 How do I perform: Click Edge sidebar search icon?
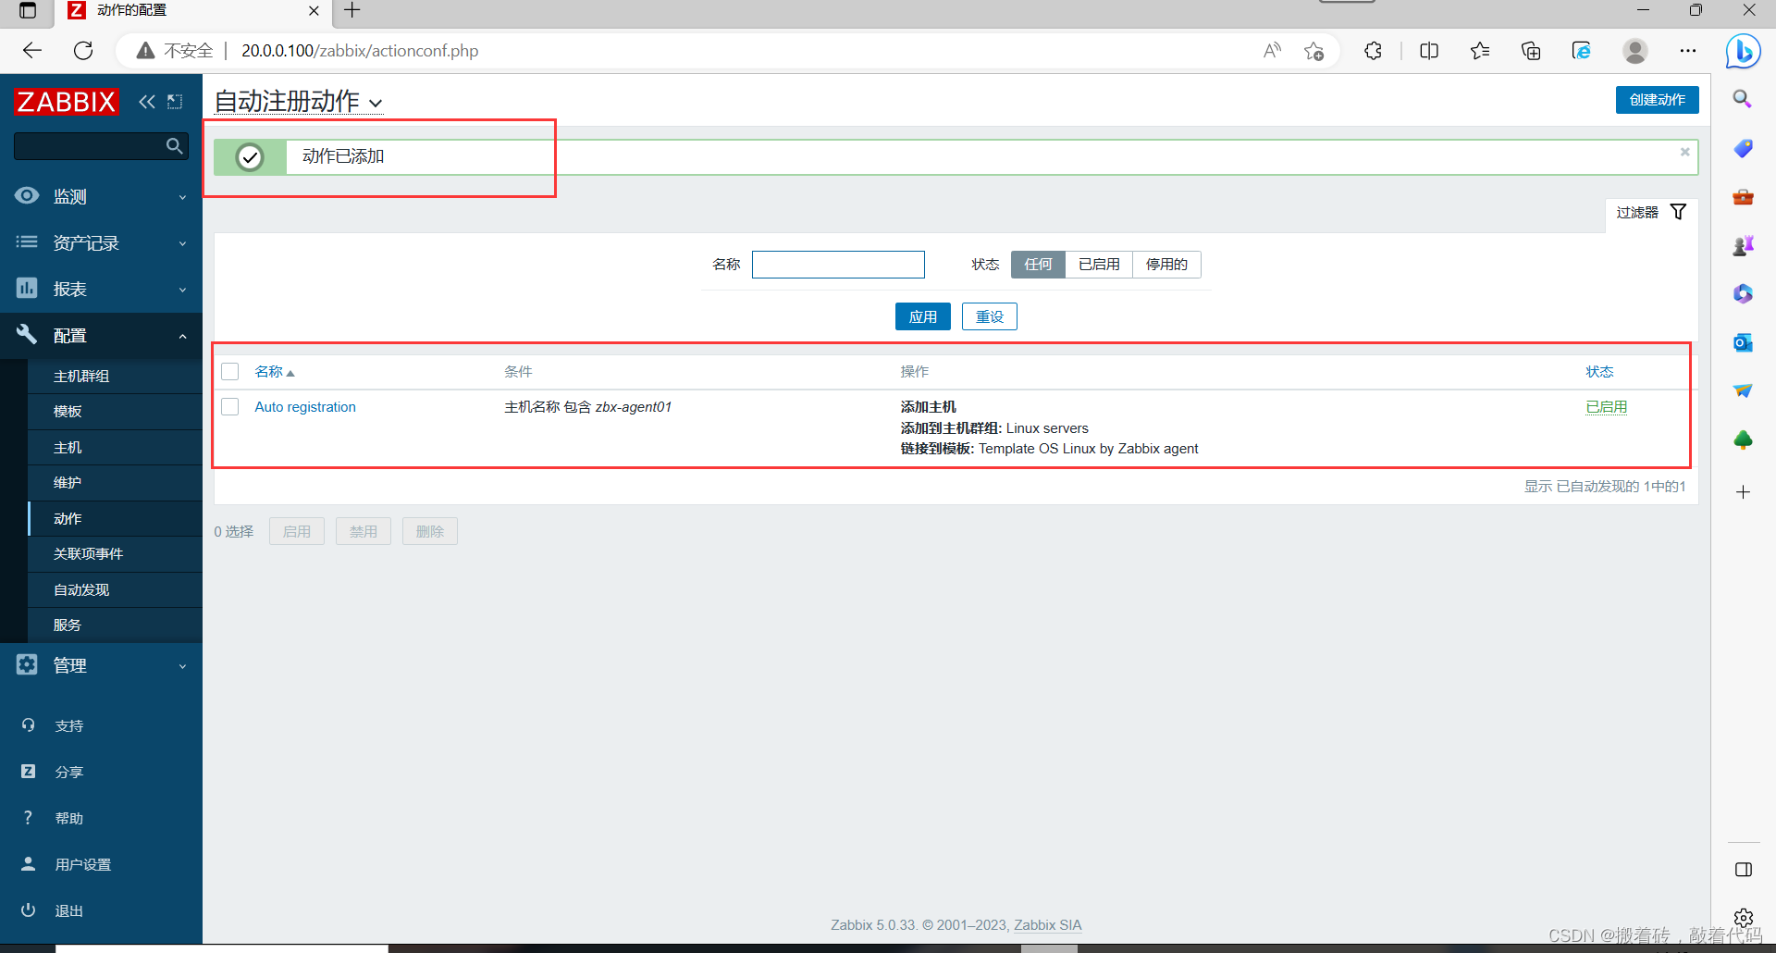[1743, 99]
